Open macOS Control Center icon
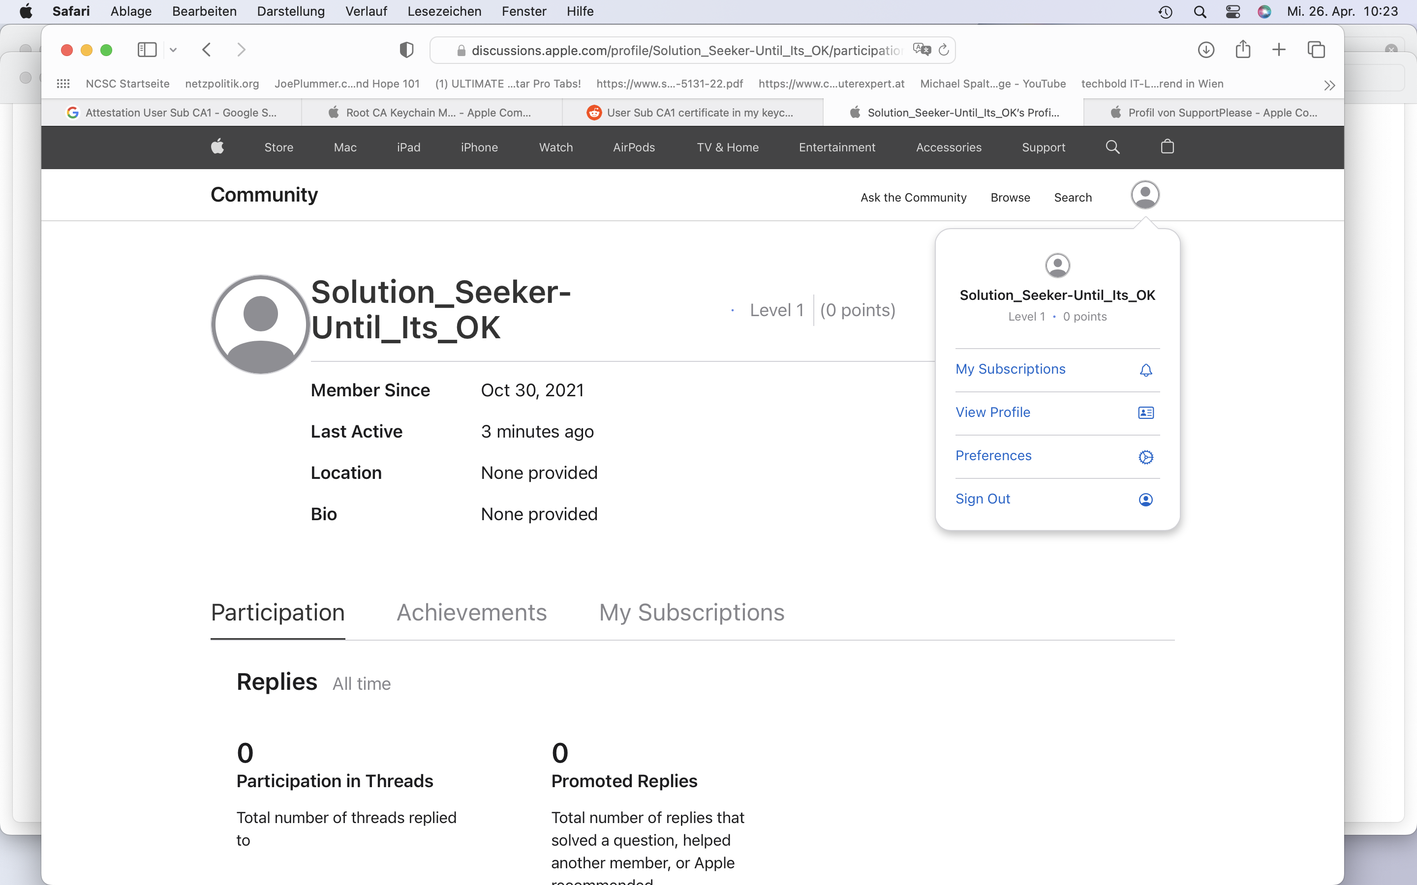Screen dimensions: 1417x885 (1232, 12)
